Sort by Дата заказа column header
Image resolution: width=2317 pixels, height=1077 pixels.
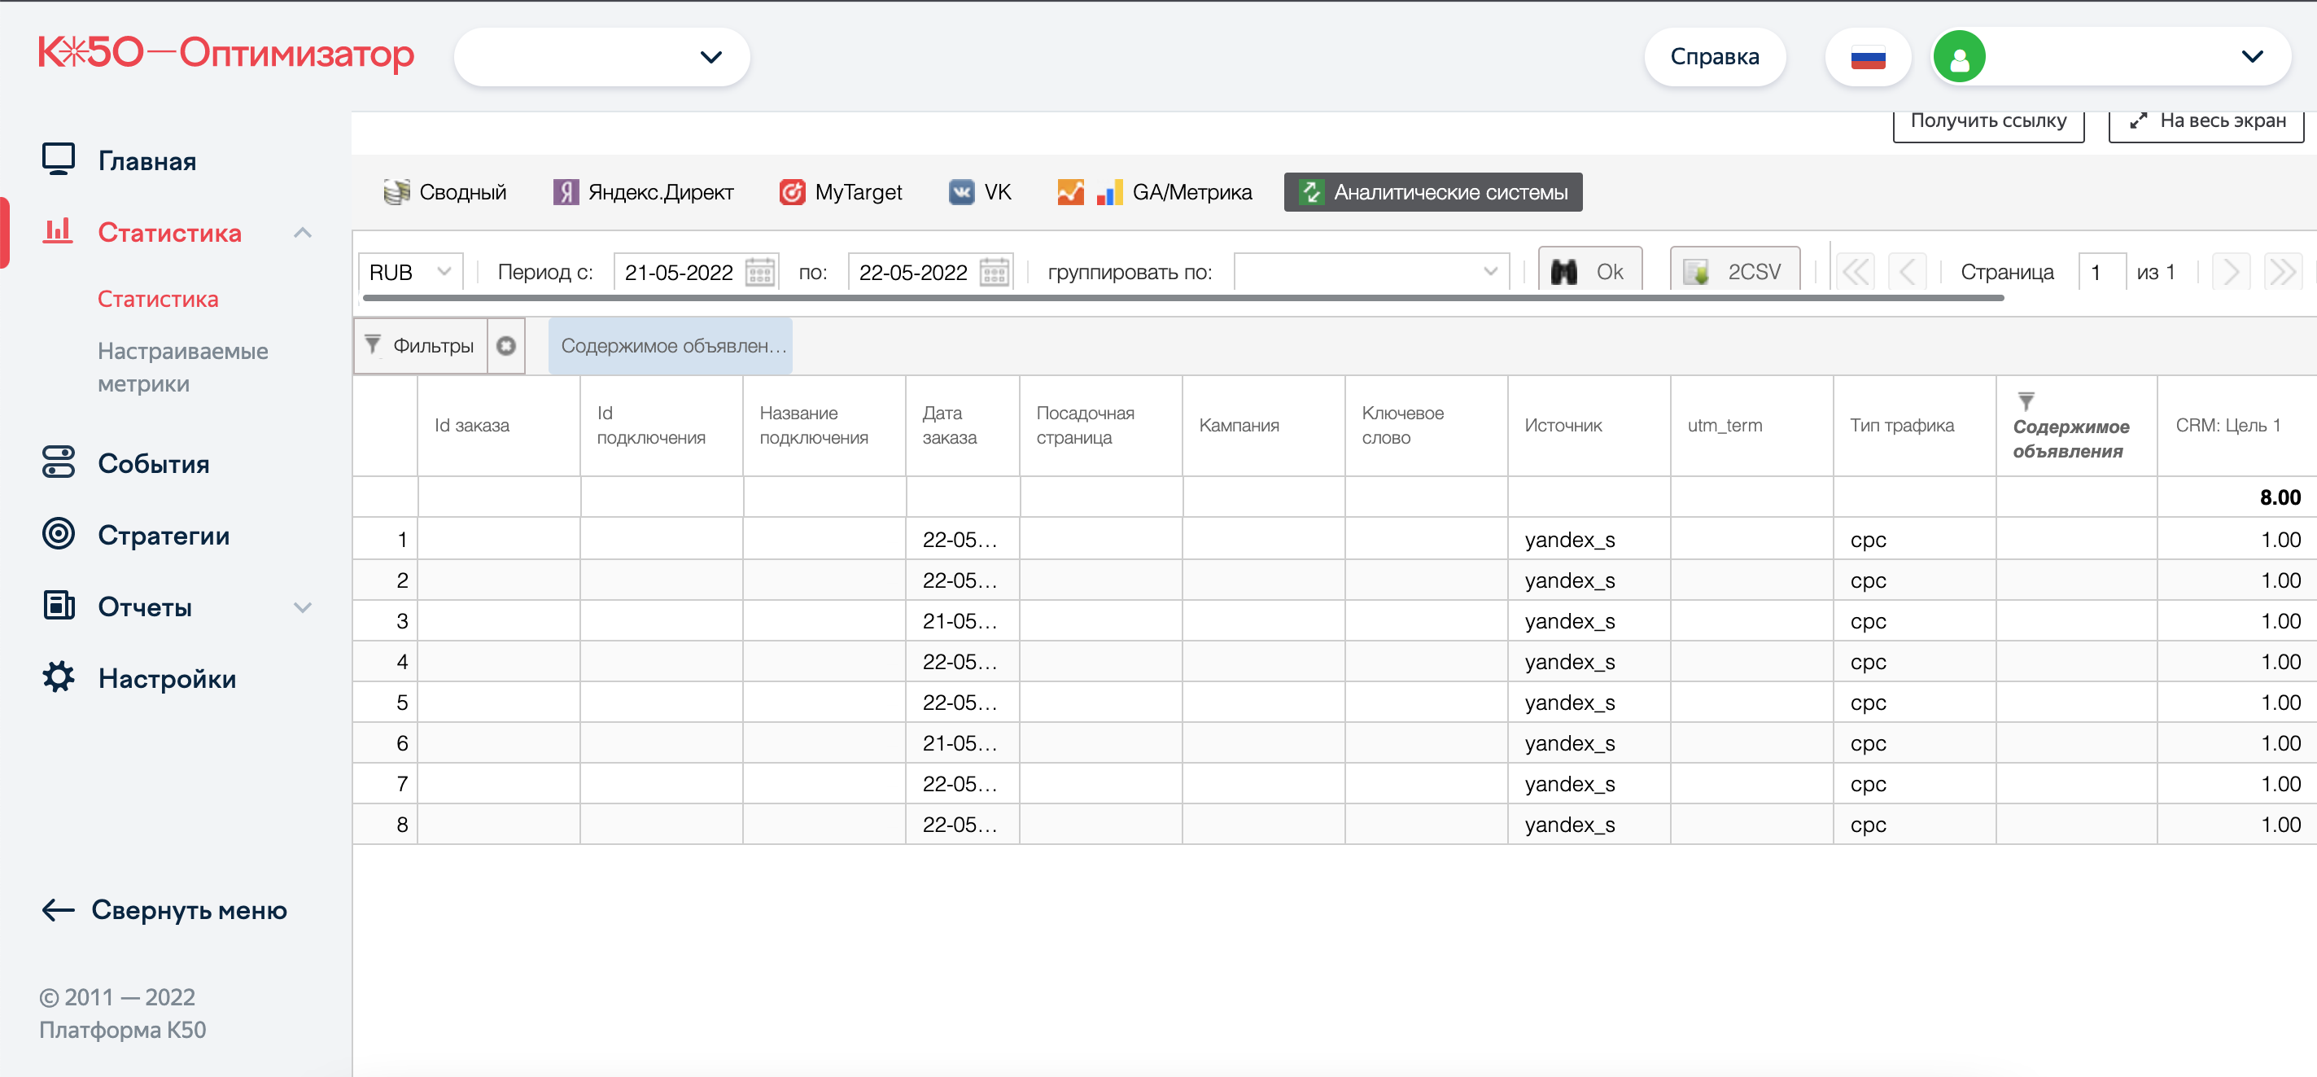[963, 426]
